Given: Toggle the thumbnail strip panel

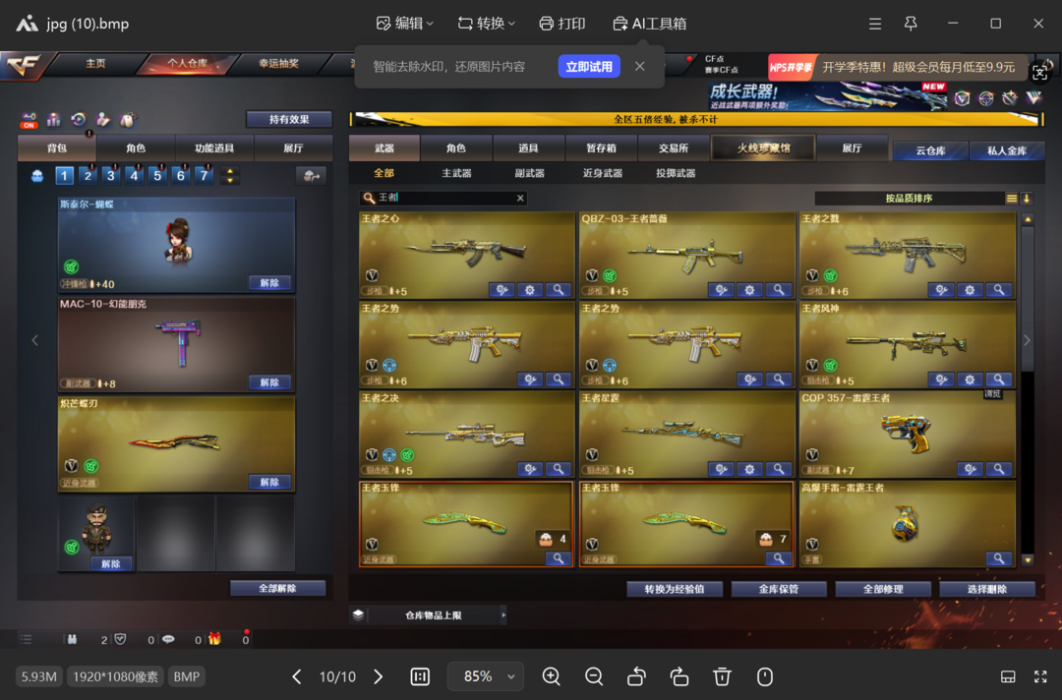Looking at the screenshot, I should [1008, 676].
